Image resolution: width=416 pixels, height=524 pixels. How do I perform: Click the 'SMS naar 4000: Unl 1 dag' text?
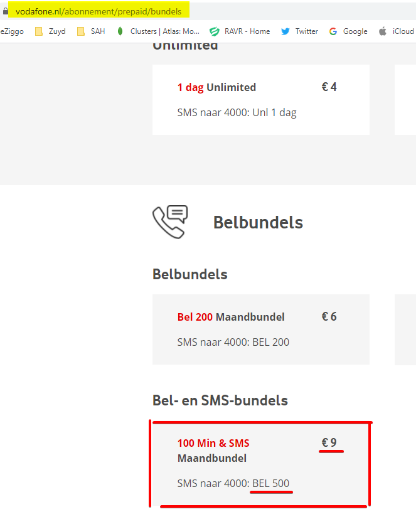coord(237,113)
